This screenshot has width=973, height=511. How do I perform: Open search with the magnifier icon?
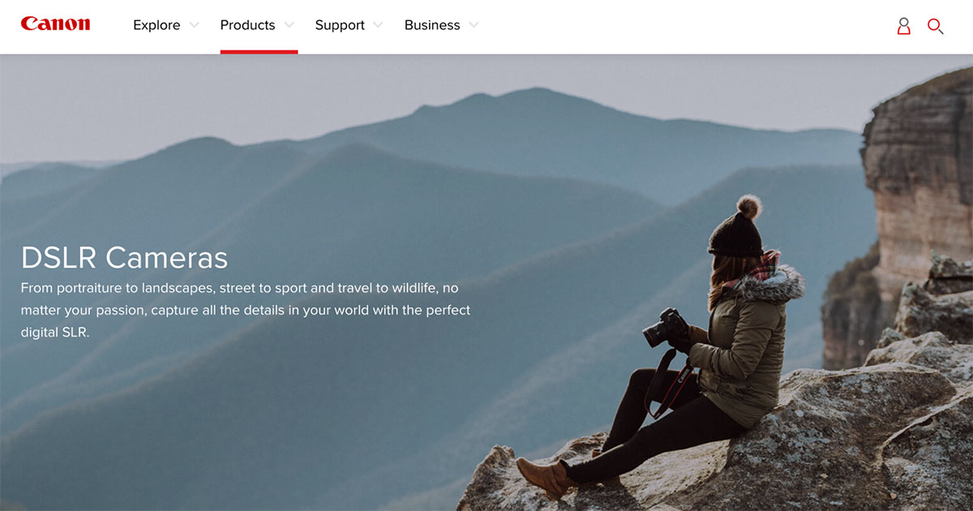[x=935, y=26]
